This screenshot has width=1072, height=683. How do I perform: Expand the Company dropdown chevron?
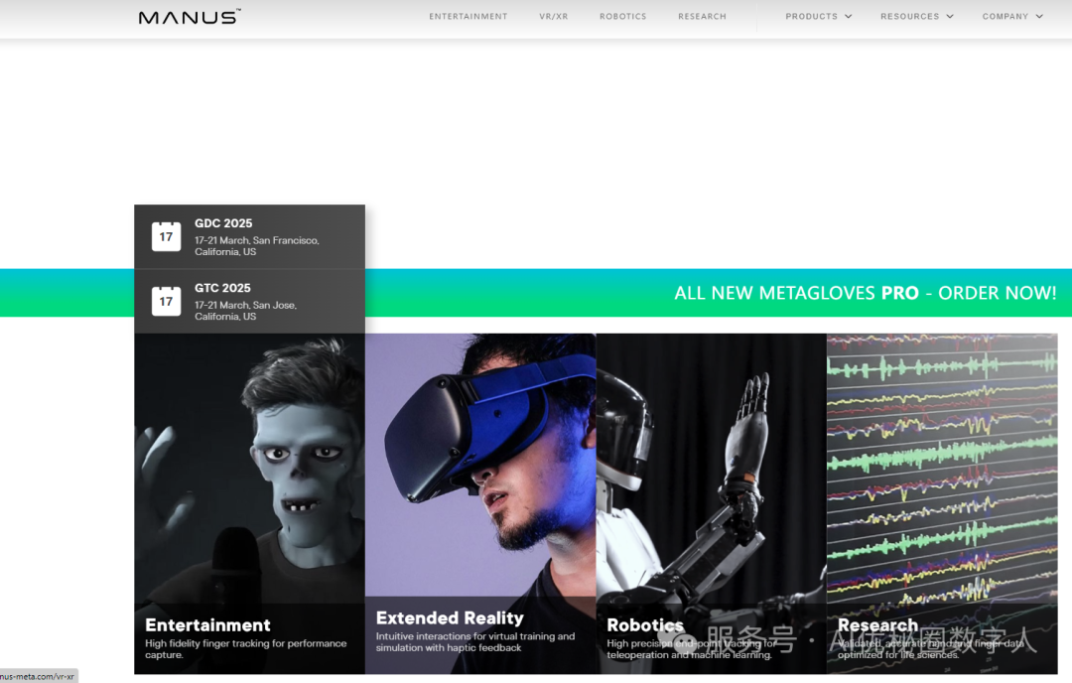[x=1039, y=17]
